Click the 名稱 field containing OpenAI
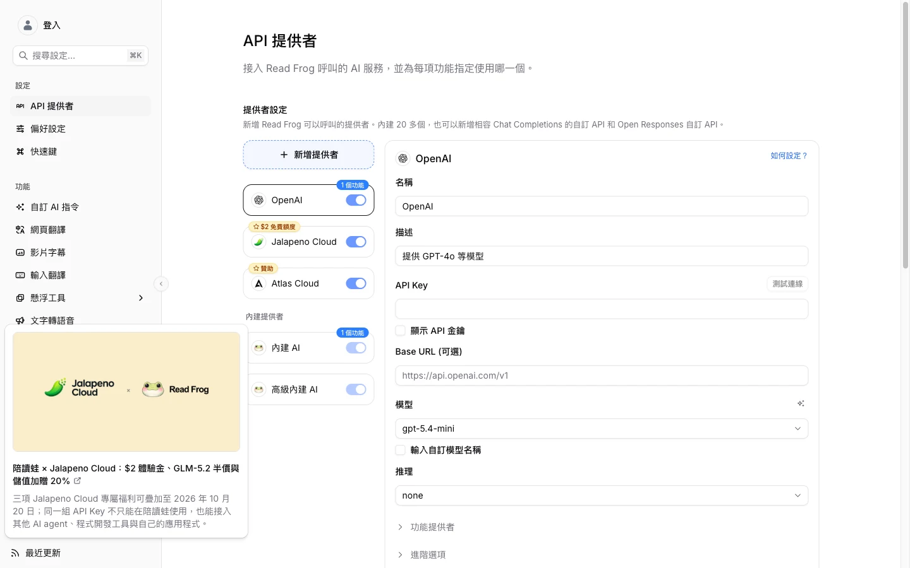 [602, 206]
